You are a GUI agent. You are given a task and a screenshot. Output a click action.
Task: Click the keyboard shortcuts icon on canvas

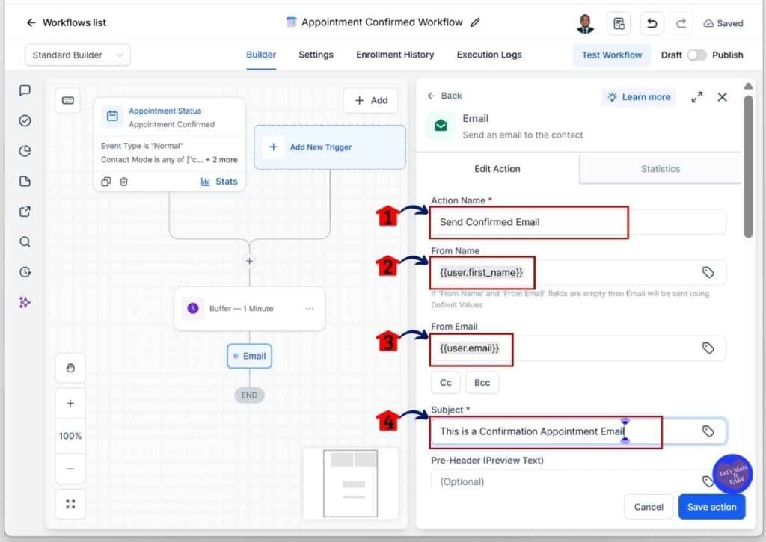[68, 101]
